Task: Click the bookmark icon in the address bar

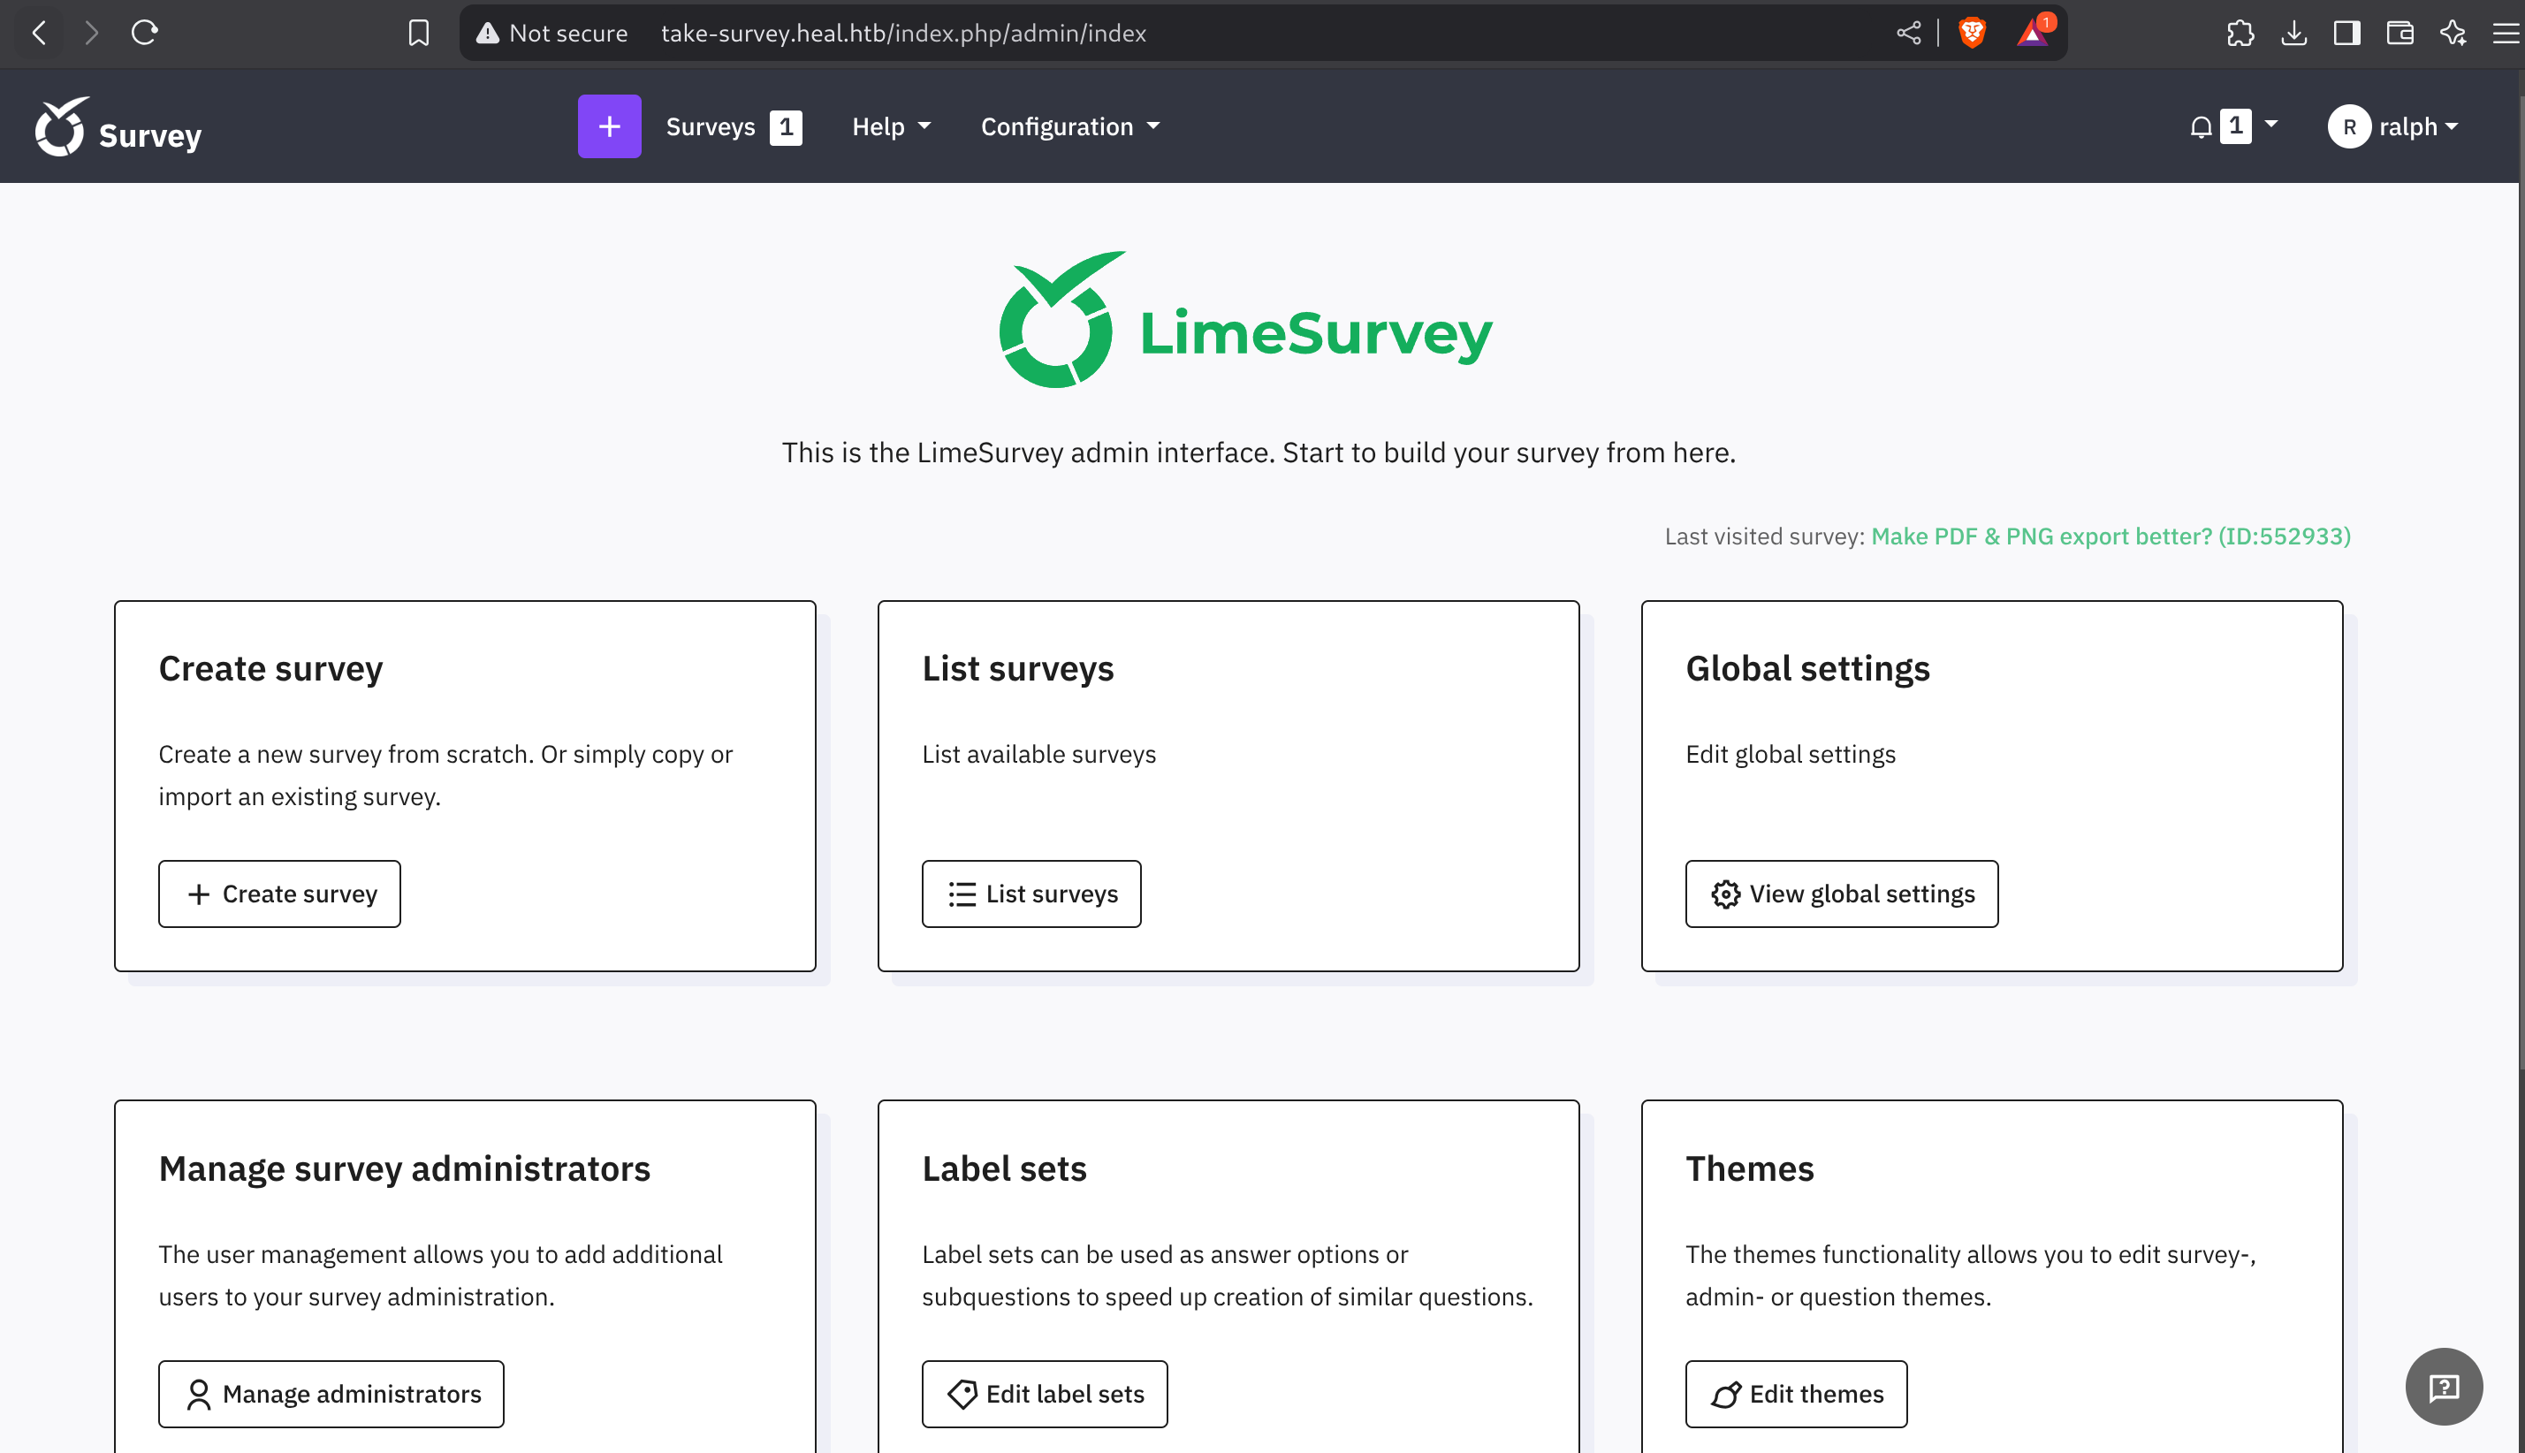Action: 419,33
